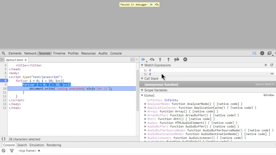The width and height of the screenshot is (276, 155).
Task: Close the demo1.html file tab
Action: pos(26,60)
